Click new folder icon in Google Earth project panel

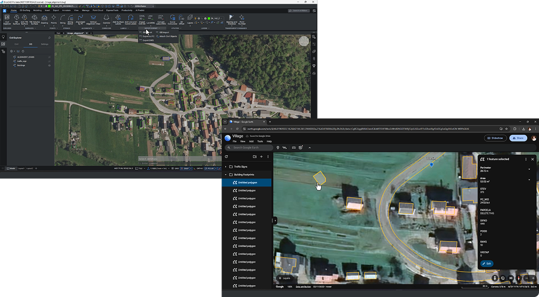254,156
